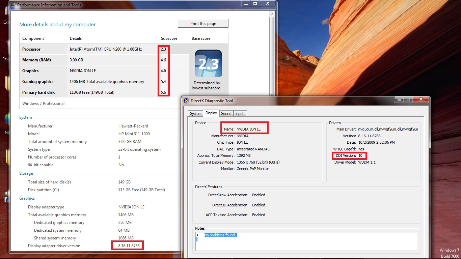Click inside the Notes box showing No problems found
The height and width of the screenshot is (259, 461).
306,241
